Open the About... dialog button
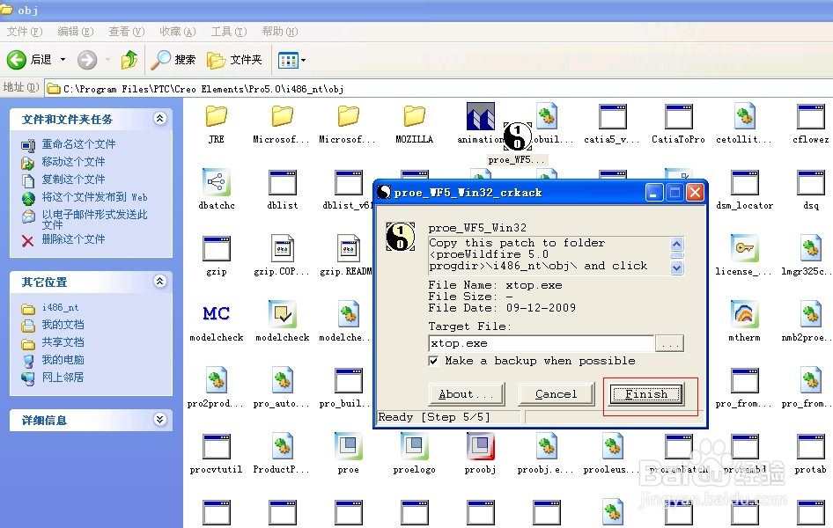The width and height of the screenshot is (833, 528). [x=466, y=394]
